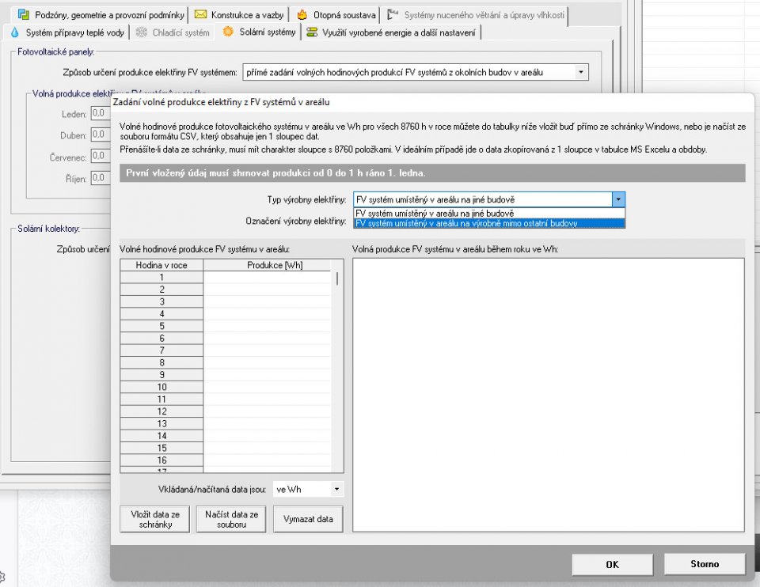
Task: Click the yearly production chart area
Action: coord(548,396)
